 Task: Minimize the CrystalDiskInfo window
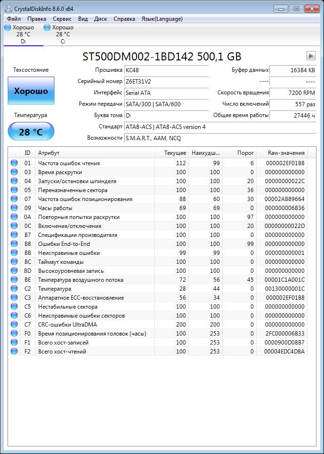click(281, 9)
